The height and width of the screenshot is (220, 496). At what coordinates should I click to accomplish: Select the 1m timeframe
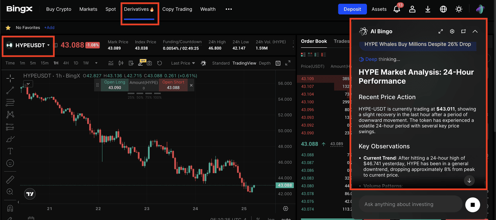click(22, 63)
